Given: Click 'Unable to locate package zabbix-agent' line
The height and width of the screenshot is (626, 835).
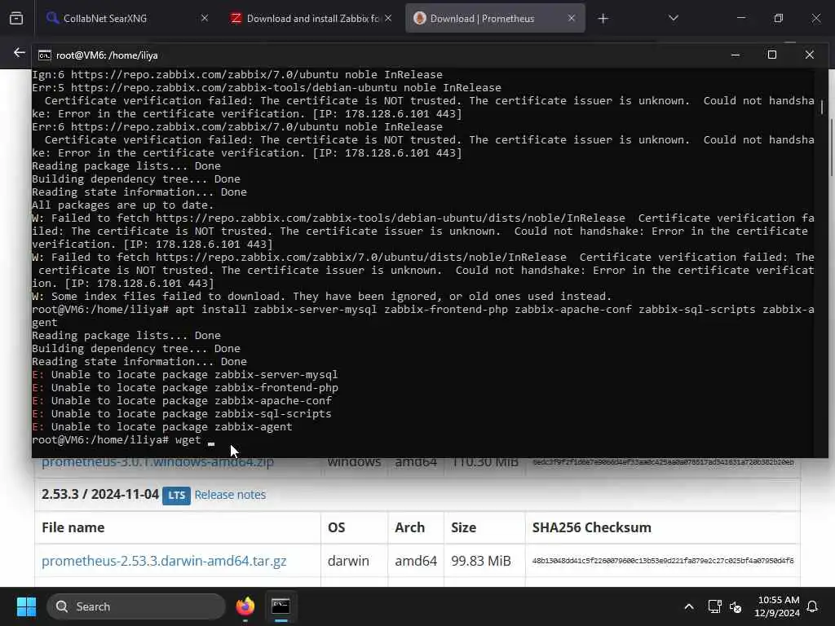Looking at the screenshot, I should coord(162,427).
